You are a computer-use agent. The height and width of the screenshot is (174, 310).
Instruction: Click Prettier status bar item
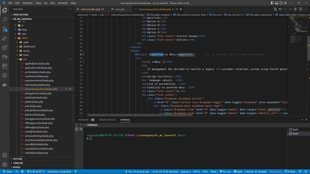290,172
